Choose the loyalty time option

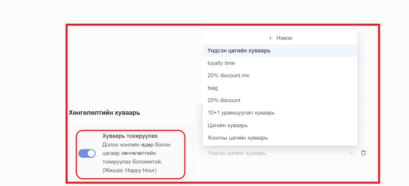pyautogui.click(x=221, y=63)
